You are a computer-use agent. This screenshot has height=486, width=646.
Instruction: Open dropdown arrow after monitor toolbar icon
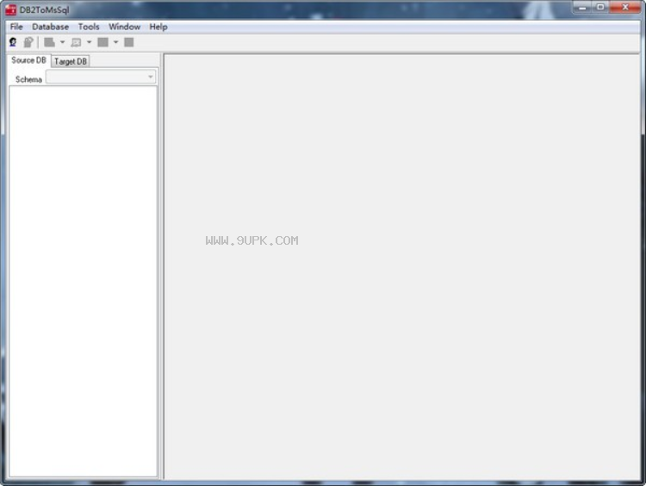(x=89, y=42)
